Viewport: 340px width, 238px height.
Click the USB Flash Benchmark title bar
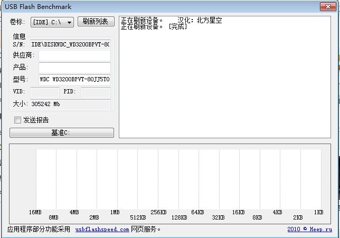(158, 6)
